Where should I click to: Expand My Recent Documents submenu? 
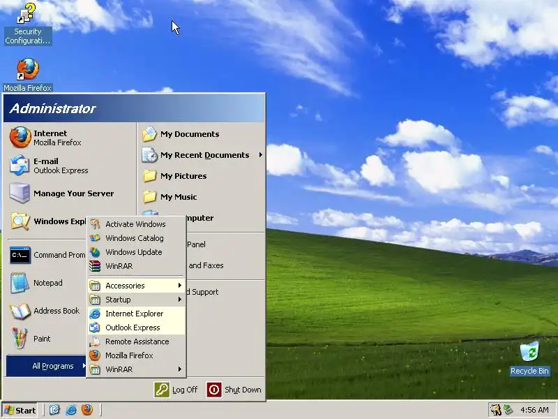pos(201,155)
